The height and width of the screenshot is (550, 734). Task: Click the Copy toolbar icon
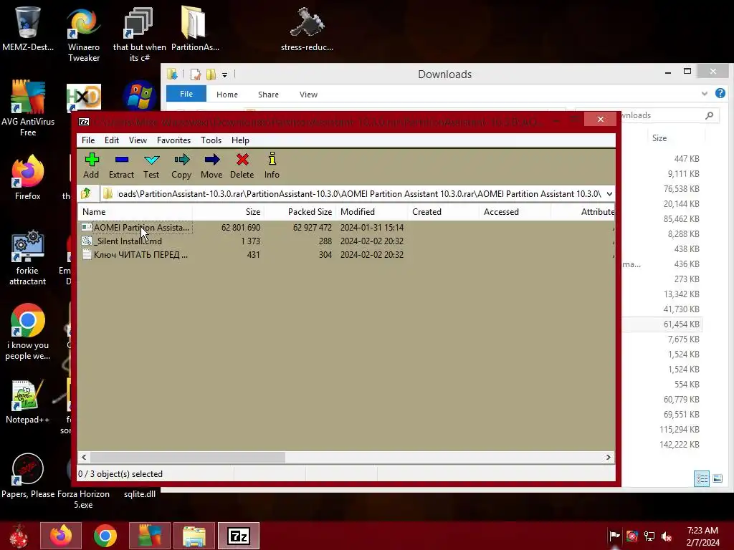181,165
